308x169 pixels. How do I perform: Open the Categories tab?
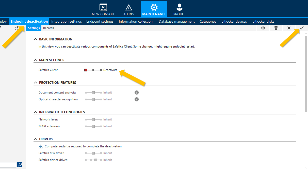pos(208,21)
